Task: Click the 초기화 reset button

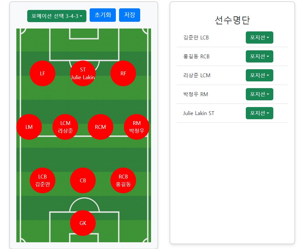Action: tap(102, 15)
